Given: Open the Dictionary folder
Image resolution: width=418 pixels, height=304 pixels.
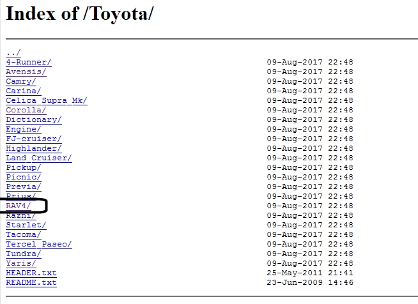Looking at the screenshot, I should [33, 119].
